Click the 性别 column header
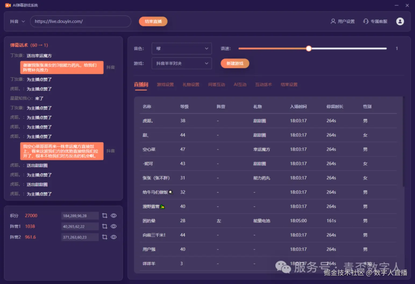This screenshot has width=415, height=284. click(367, 106)
